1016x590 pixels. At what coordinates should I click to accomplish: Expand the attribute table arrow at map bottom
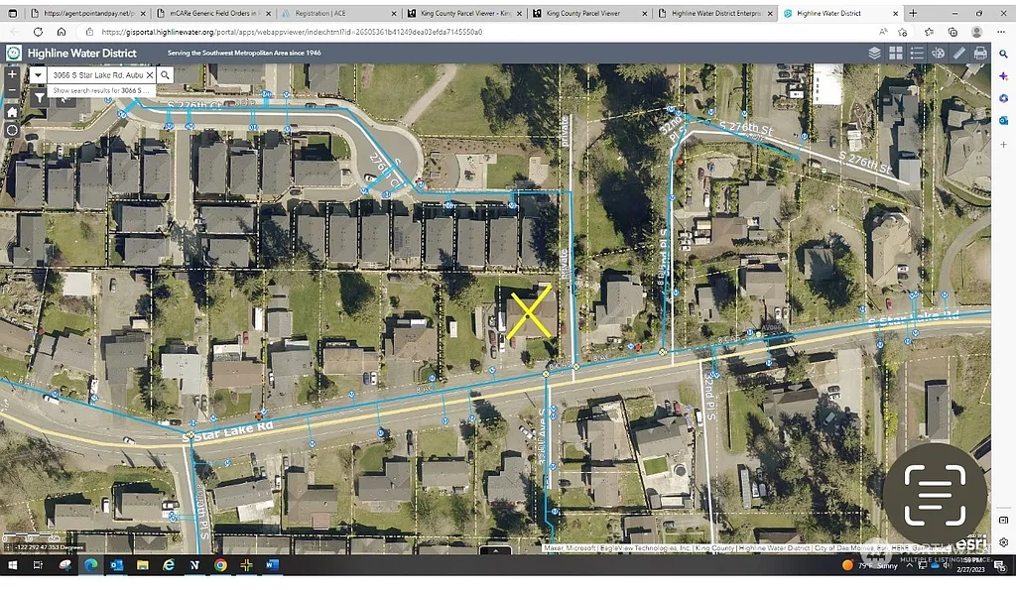point(496,550)
